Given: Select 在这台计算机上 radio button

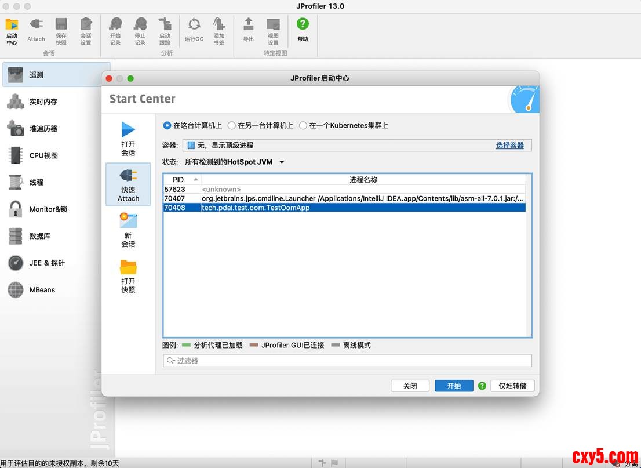Looking at the screenshot, I should (x=167, y=125).
